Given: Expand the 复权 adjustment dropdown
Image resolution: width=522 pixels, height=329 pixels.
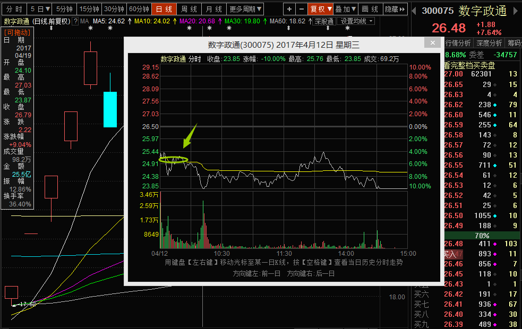Looking at the screenshot, I should 321,9.
